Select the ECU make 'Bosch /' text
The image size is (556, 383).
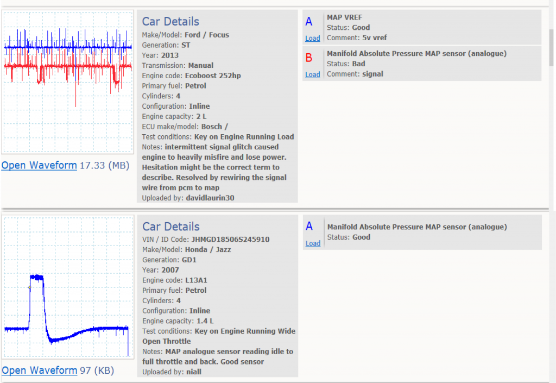(x=214, y=127)
